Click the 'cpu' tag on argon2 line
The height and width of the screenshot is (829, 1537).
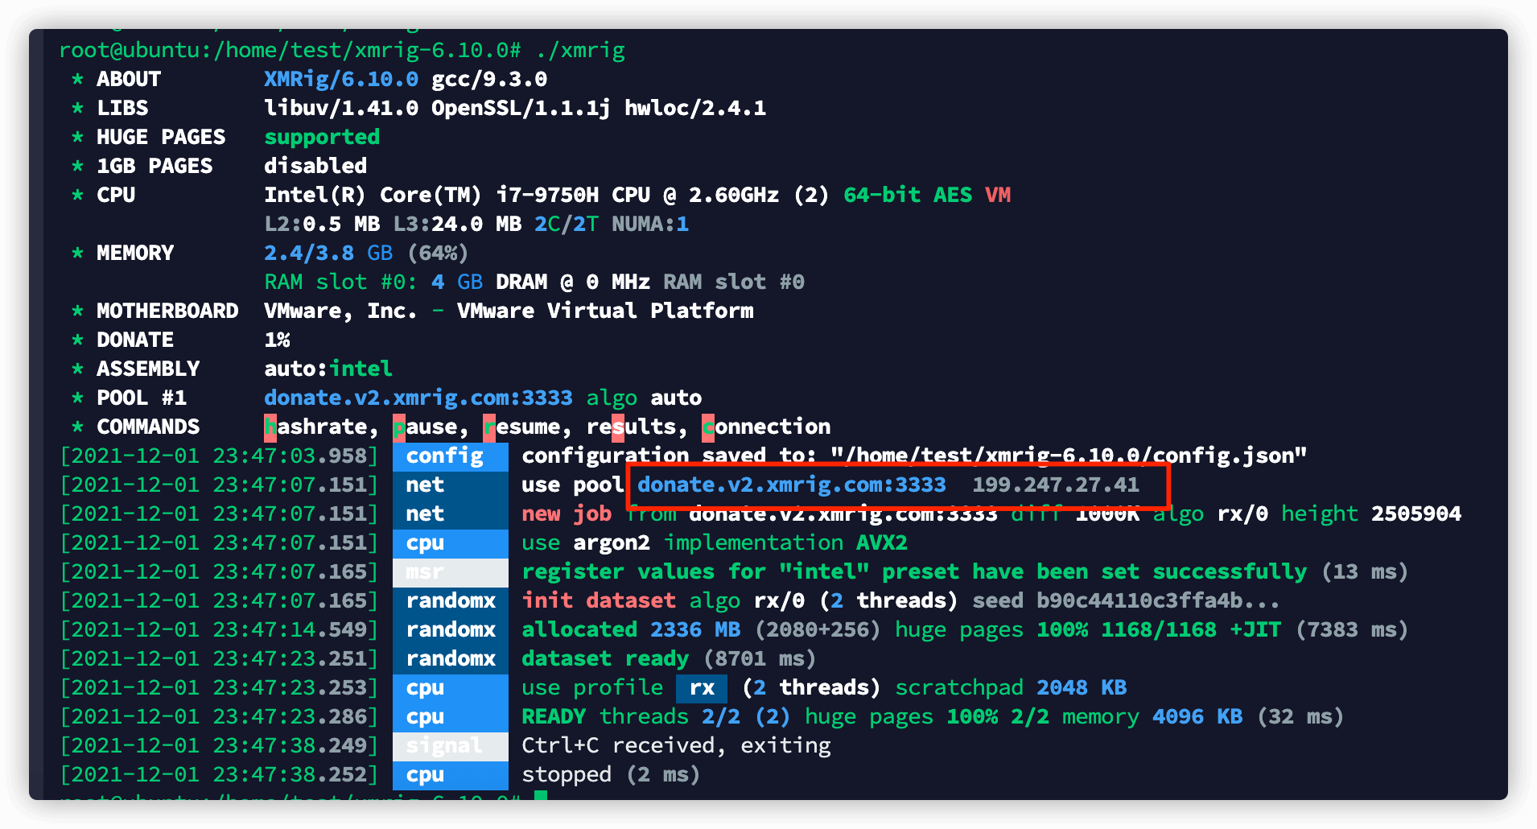click(x=451, y=542)
